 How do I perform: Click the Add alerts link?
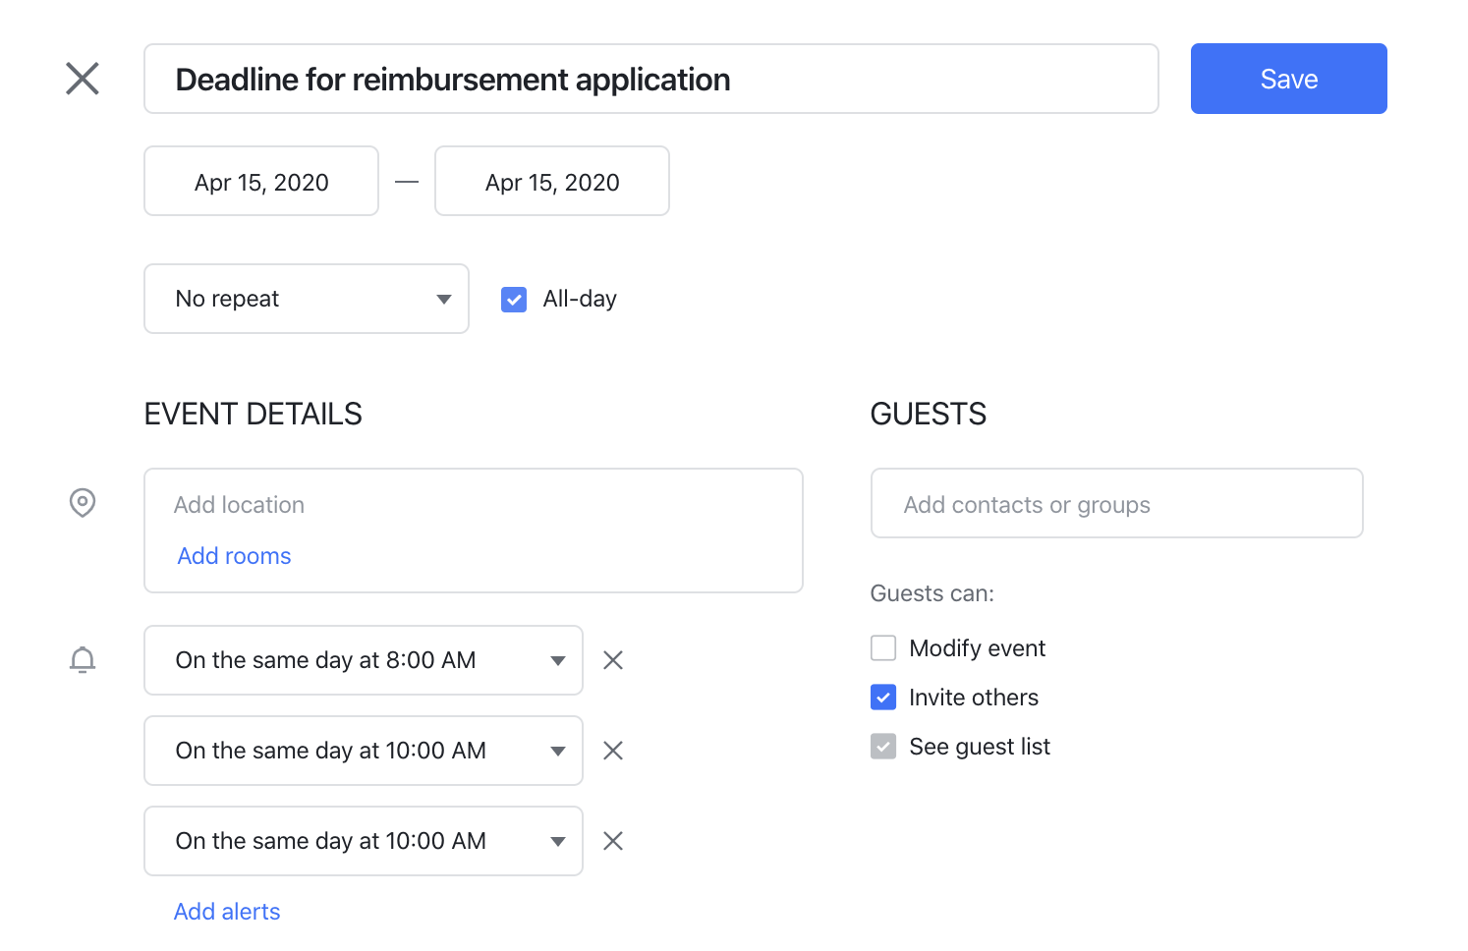pos(227,912)
